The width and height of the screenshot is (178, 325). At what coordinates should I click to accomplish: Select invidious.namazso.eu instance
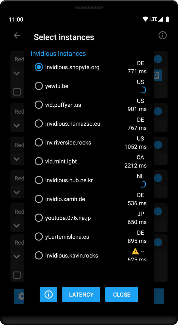[39, 124]
